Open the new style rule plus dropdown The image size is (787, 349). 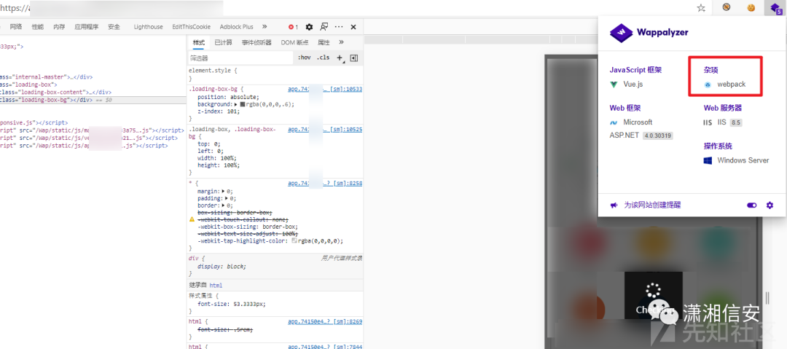341,58
